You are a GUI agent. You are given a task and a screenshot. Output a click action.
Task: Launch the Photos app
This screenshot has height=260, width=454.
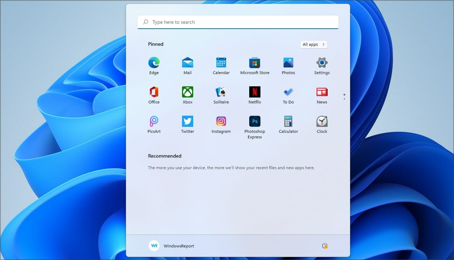click(288, 66)
